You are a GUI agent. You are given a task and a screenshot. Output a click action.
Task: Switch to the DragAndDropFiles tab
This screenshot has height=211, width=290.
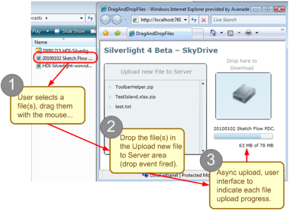tap(159, 34)
